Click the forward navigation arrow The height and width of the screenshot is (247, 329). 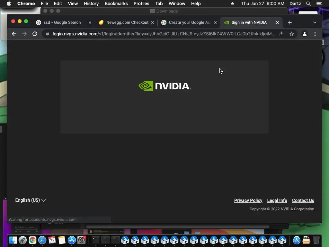[24, 34]
